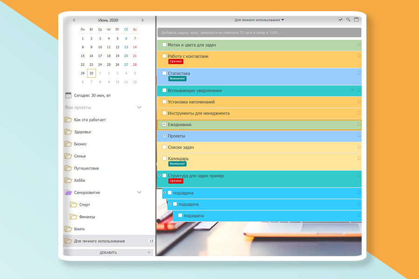Check the Работа с контактами task checkbox

(164, 56)
